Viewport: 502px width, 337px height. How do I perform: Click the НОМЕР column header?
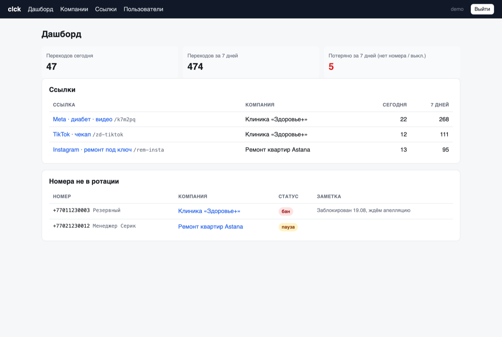[x=62, y=196]
